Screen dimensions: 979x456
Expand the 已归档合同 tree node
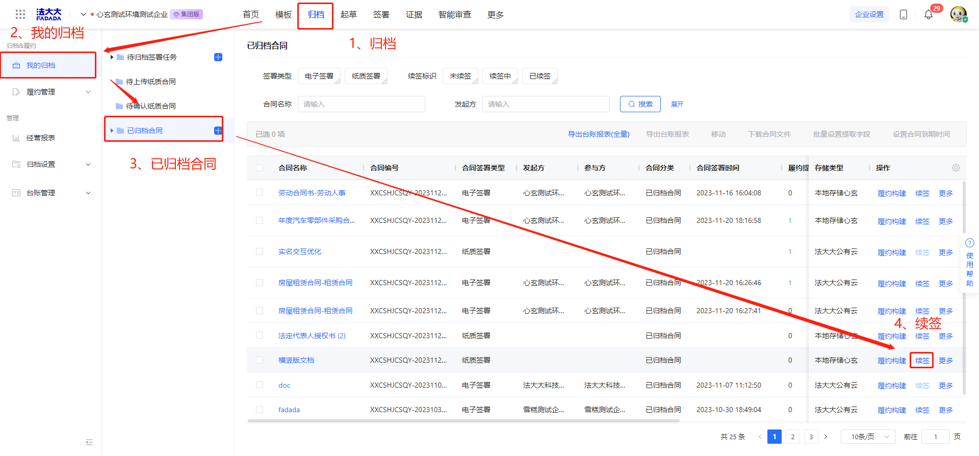pos(112,131)
